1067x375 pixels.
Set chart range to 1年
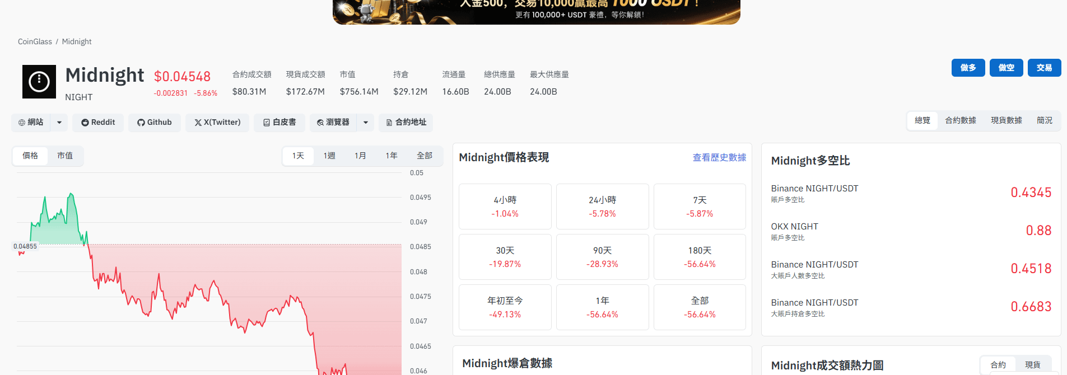392,156
